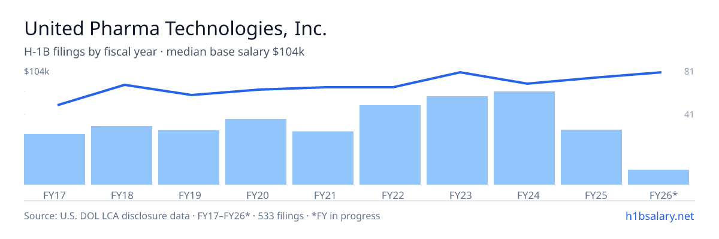Click the short FY26* bar
This screenshot has width=719, height=239.
(658, 177)
